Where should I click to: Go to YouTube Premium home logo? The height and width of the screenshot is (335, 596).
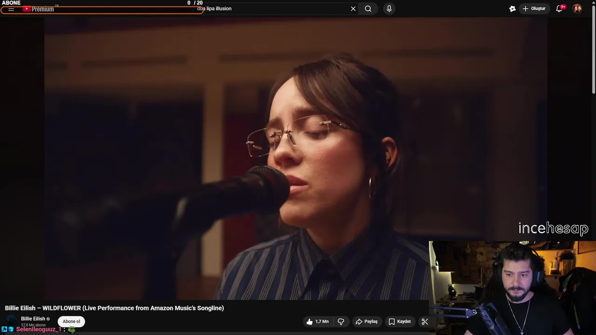click(39, 9)
